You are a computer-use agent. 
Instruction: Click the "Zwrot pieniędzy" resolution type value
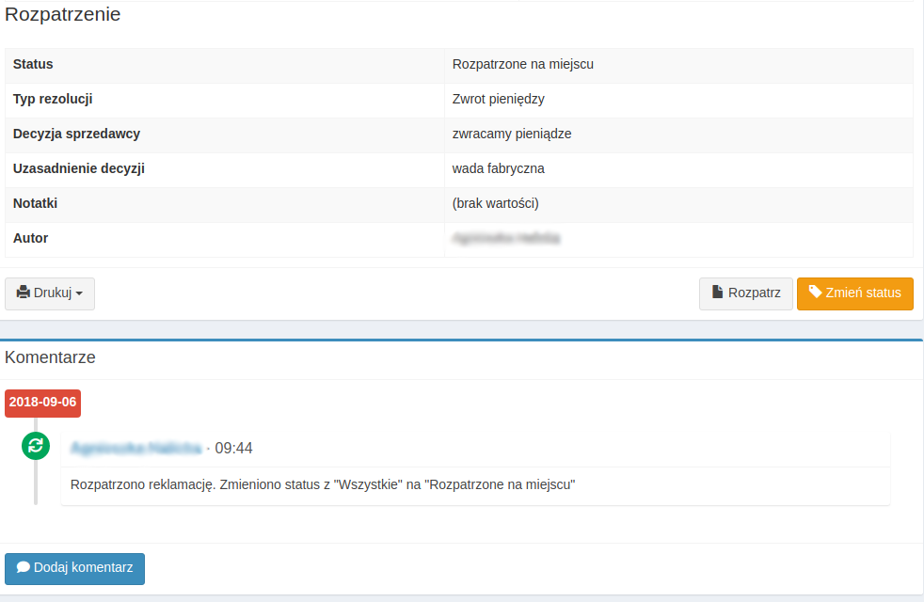tap(498, 100)
